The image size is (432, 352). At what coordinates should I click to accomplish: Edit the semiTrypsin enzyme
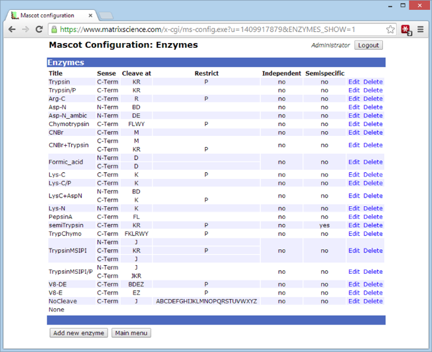[354, 225]
